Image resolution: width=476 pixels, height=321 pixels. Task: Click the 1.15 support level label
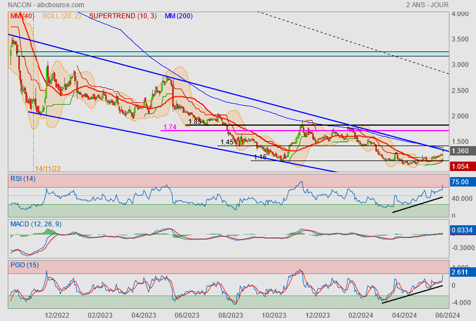[260, 157]
